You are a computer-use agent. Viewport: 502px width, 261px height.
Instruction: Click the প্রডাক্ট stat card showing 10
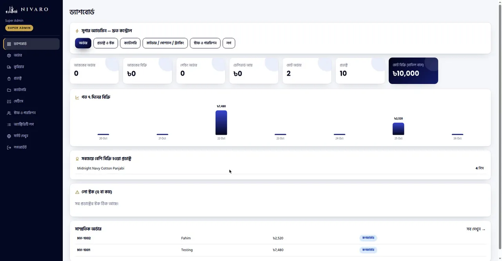coord(360,71)
